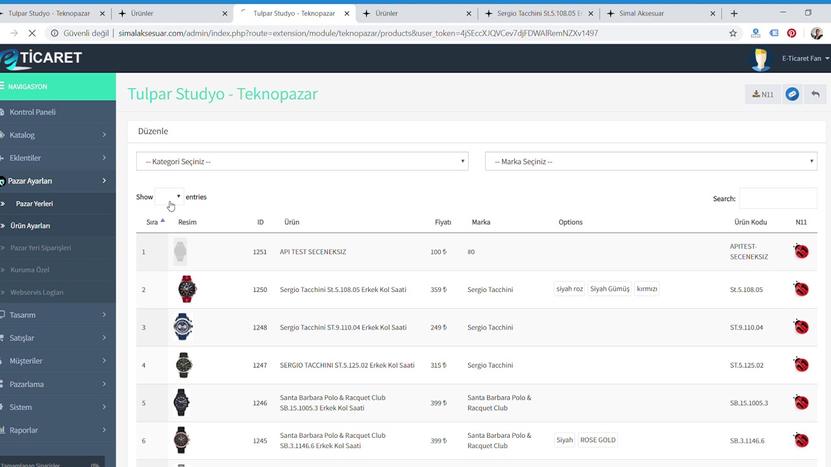
Task: Click the 'Siyah Gümüş' option tag
Action: point(610,289)
